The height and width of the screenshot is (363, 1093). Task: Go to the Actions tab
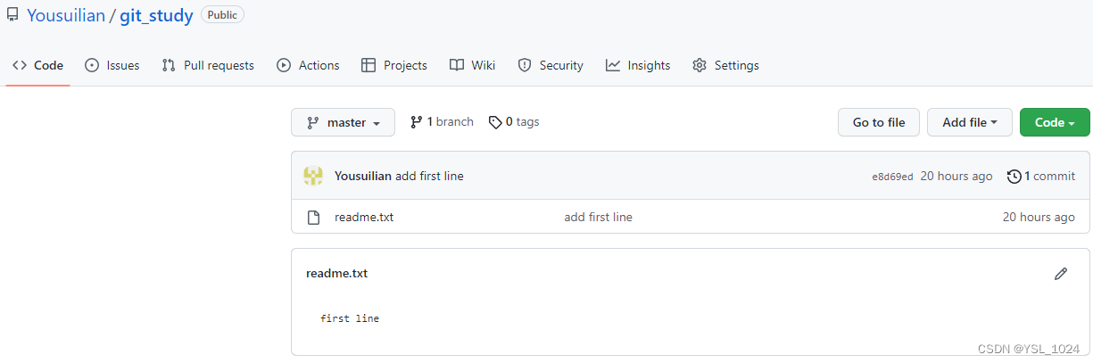coord(308,65)
